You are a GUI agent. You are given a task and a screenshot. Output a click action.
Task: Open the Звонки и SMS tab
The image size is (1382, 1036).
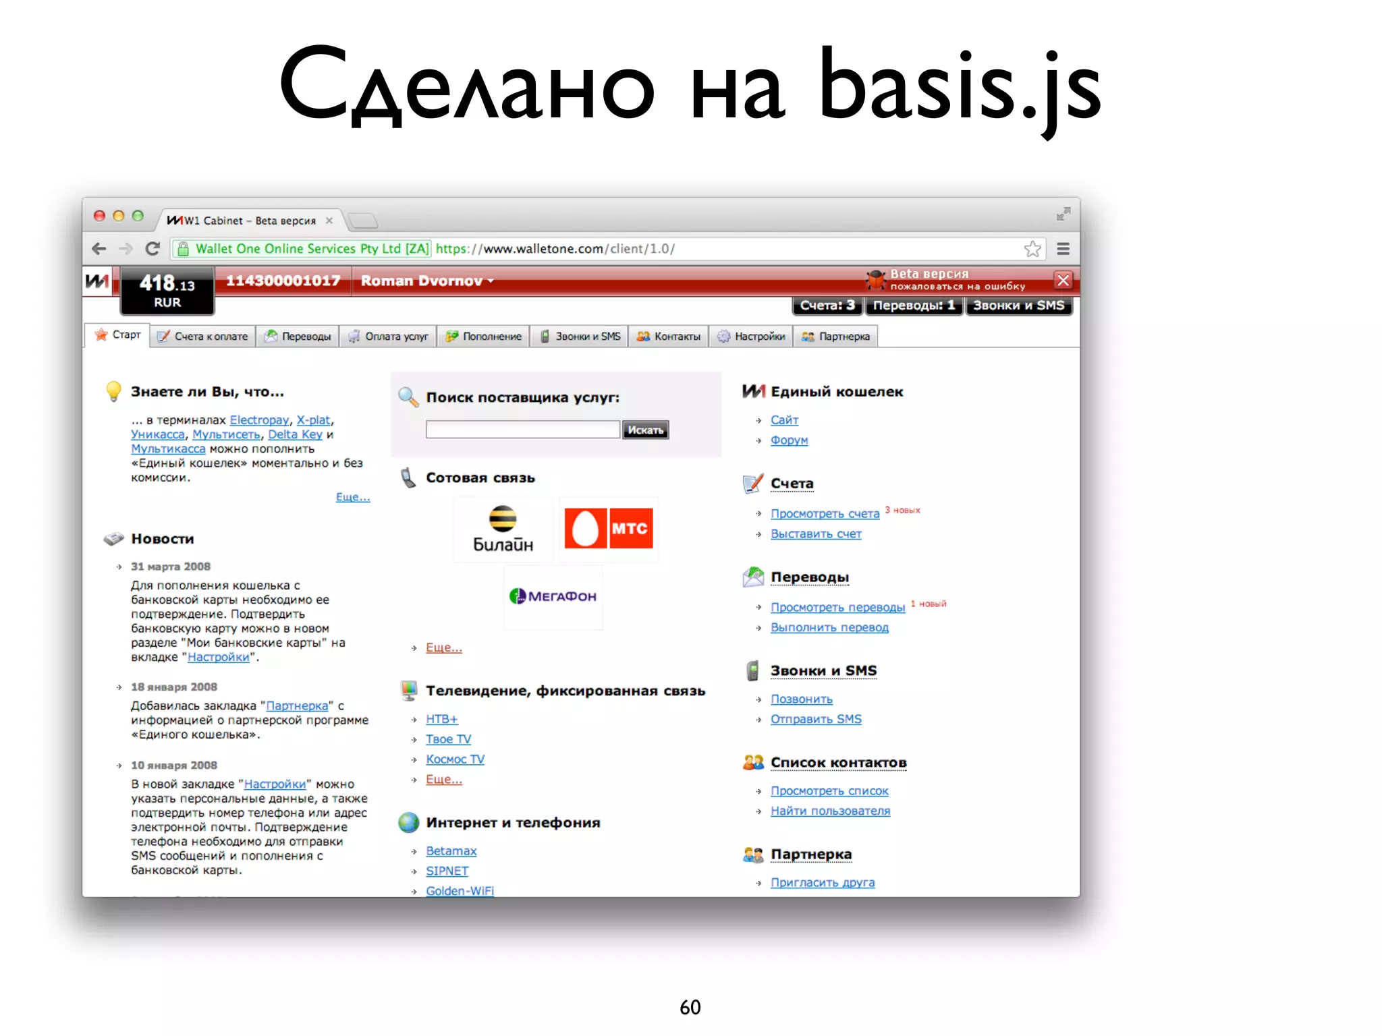pyautogui.click(x=580, y=337)
